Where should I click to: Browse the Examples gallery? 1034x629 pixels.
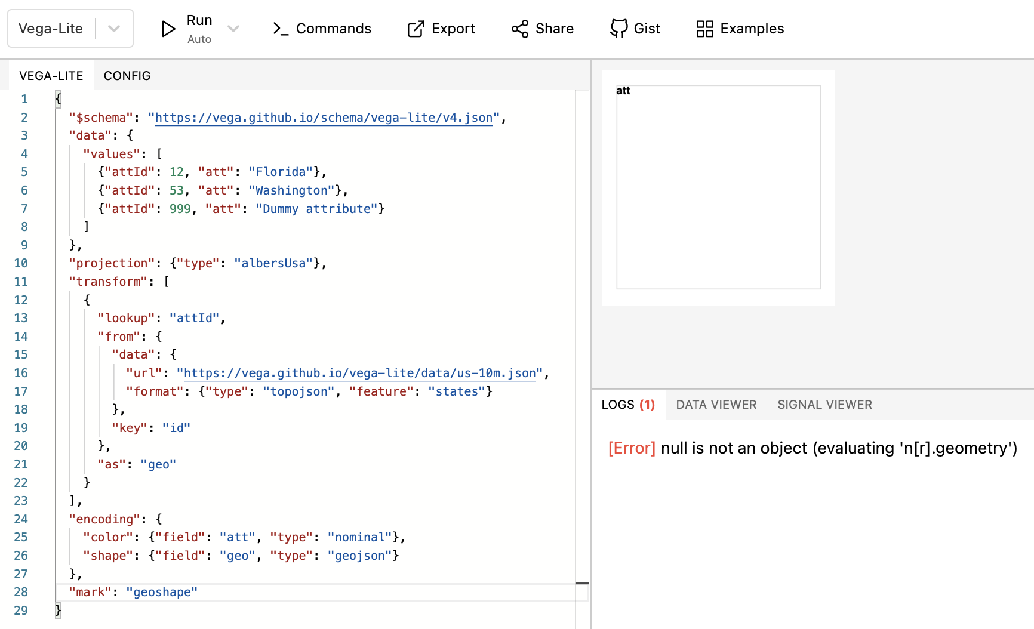pos(738,28)
